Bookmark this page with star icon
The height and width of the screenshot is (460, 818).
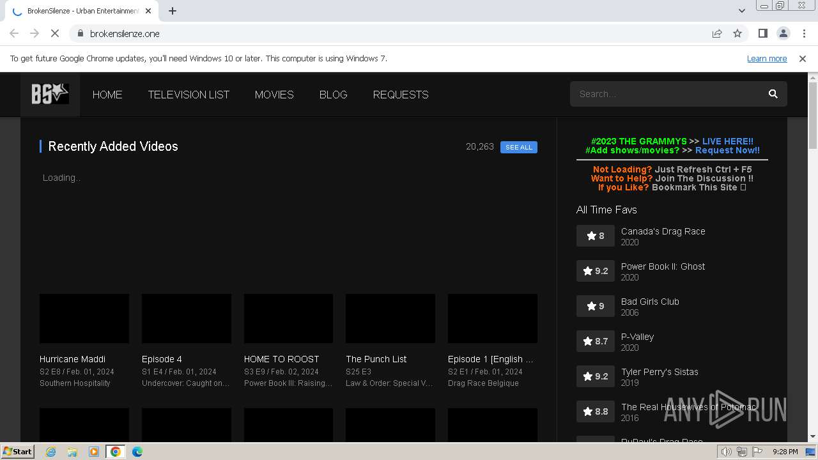coord(737,33)
